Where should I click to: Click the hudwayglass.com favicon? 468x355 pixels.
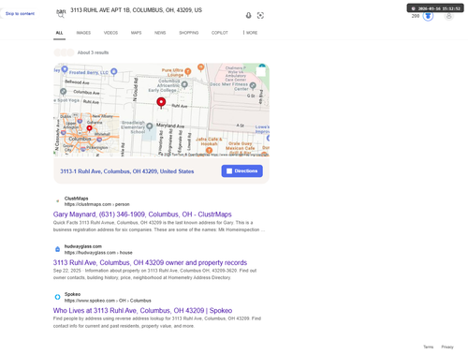point(57,249)
